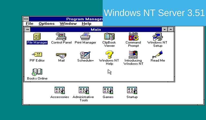The image size is (206, 120).
Task: Select the MS-DOS Command Prompt icon
Action: pos(133,37)
